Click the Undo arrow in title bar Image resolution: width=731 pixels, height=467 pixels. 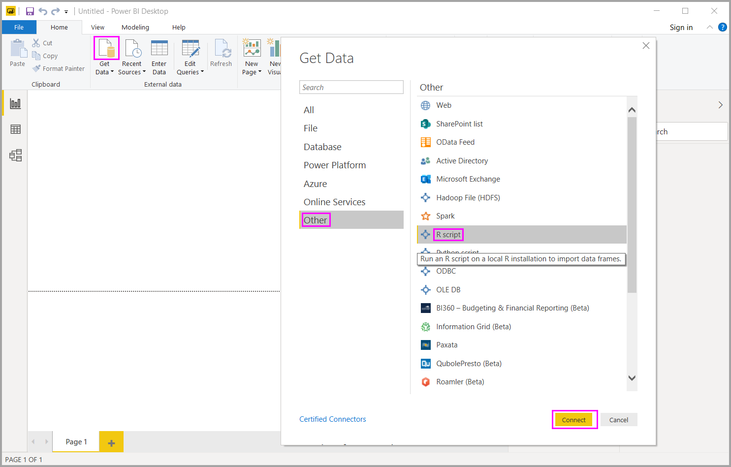pyautogui.click(x=43, y=11)
